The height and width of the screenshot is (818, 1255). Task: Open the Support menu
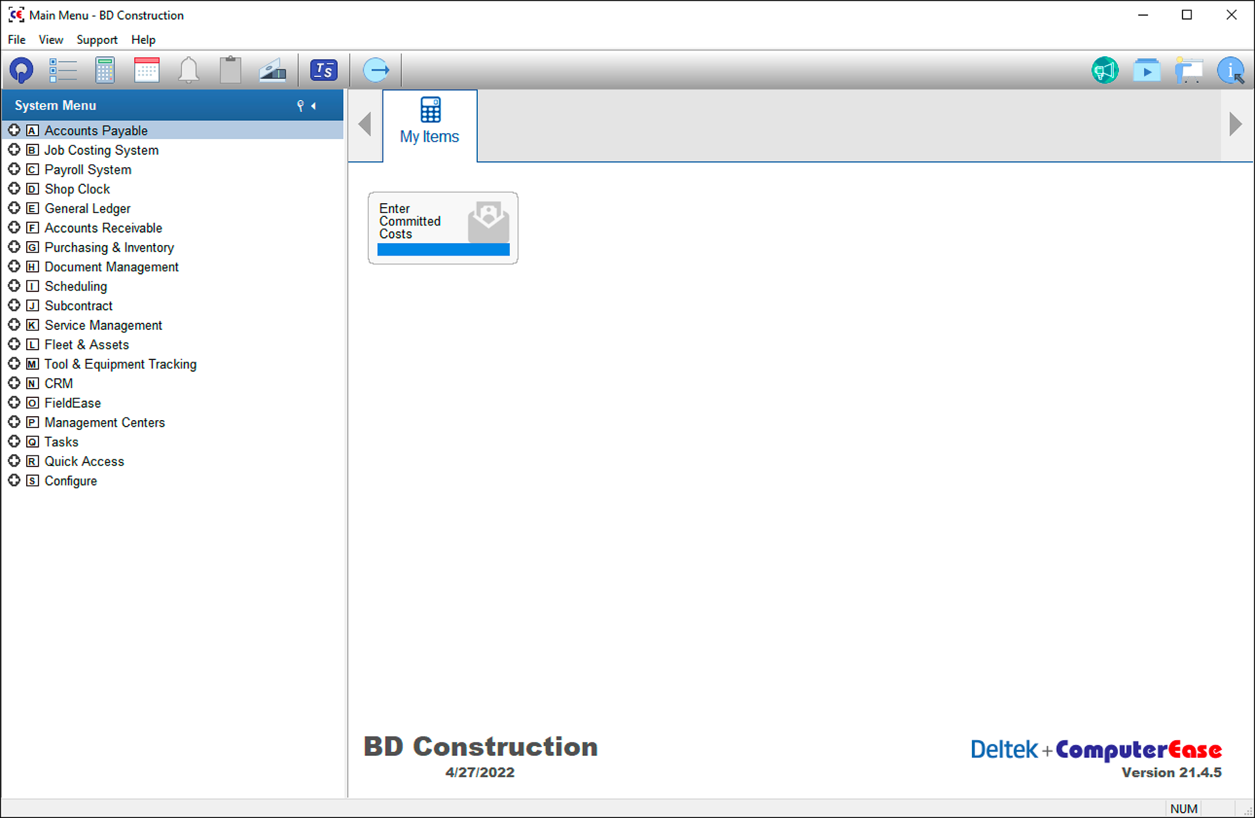pyautogui.click(x=97, y=40)
